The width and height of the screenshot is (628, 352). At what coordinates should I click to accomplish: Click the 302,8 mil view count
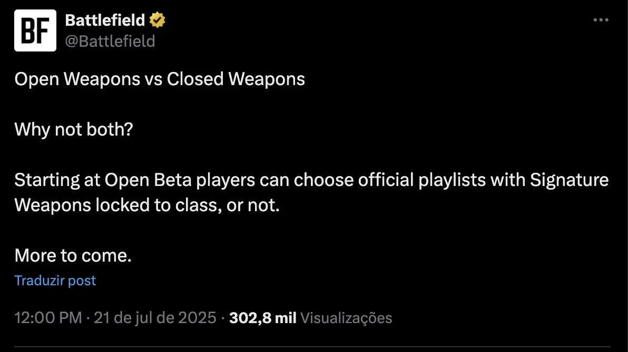coord(263,318)
